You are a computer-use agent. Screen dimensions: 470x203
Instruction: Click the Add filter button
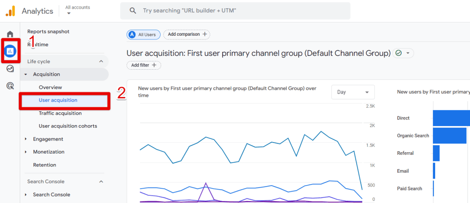(x=144, y=65)
